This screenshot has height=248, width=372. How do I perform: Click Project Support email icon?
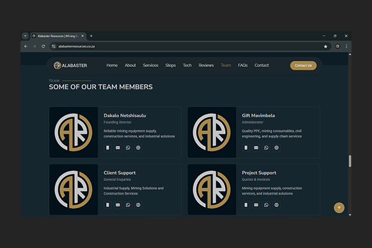[x=256, y=205]
